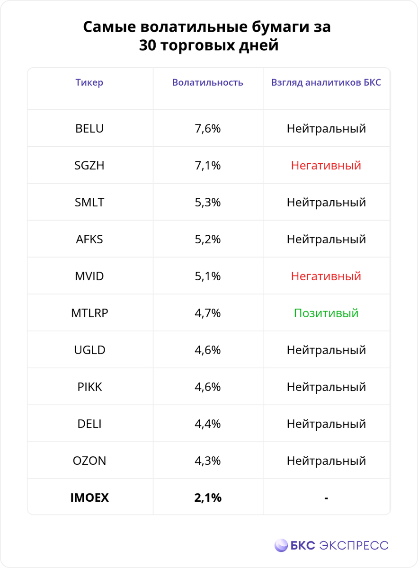This screenshot has width=418, height=568.
Task: Select the MVID ticker
Action: point(89,276)
